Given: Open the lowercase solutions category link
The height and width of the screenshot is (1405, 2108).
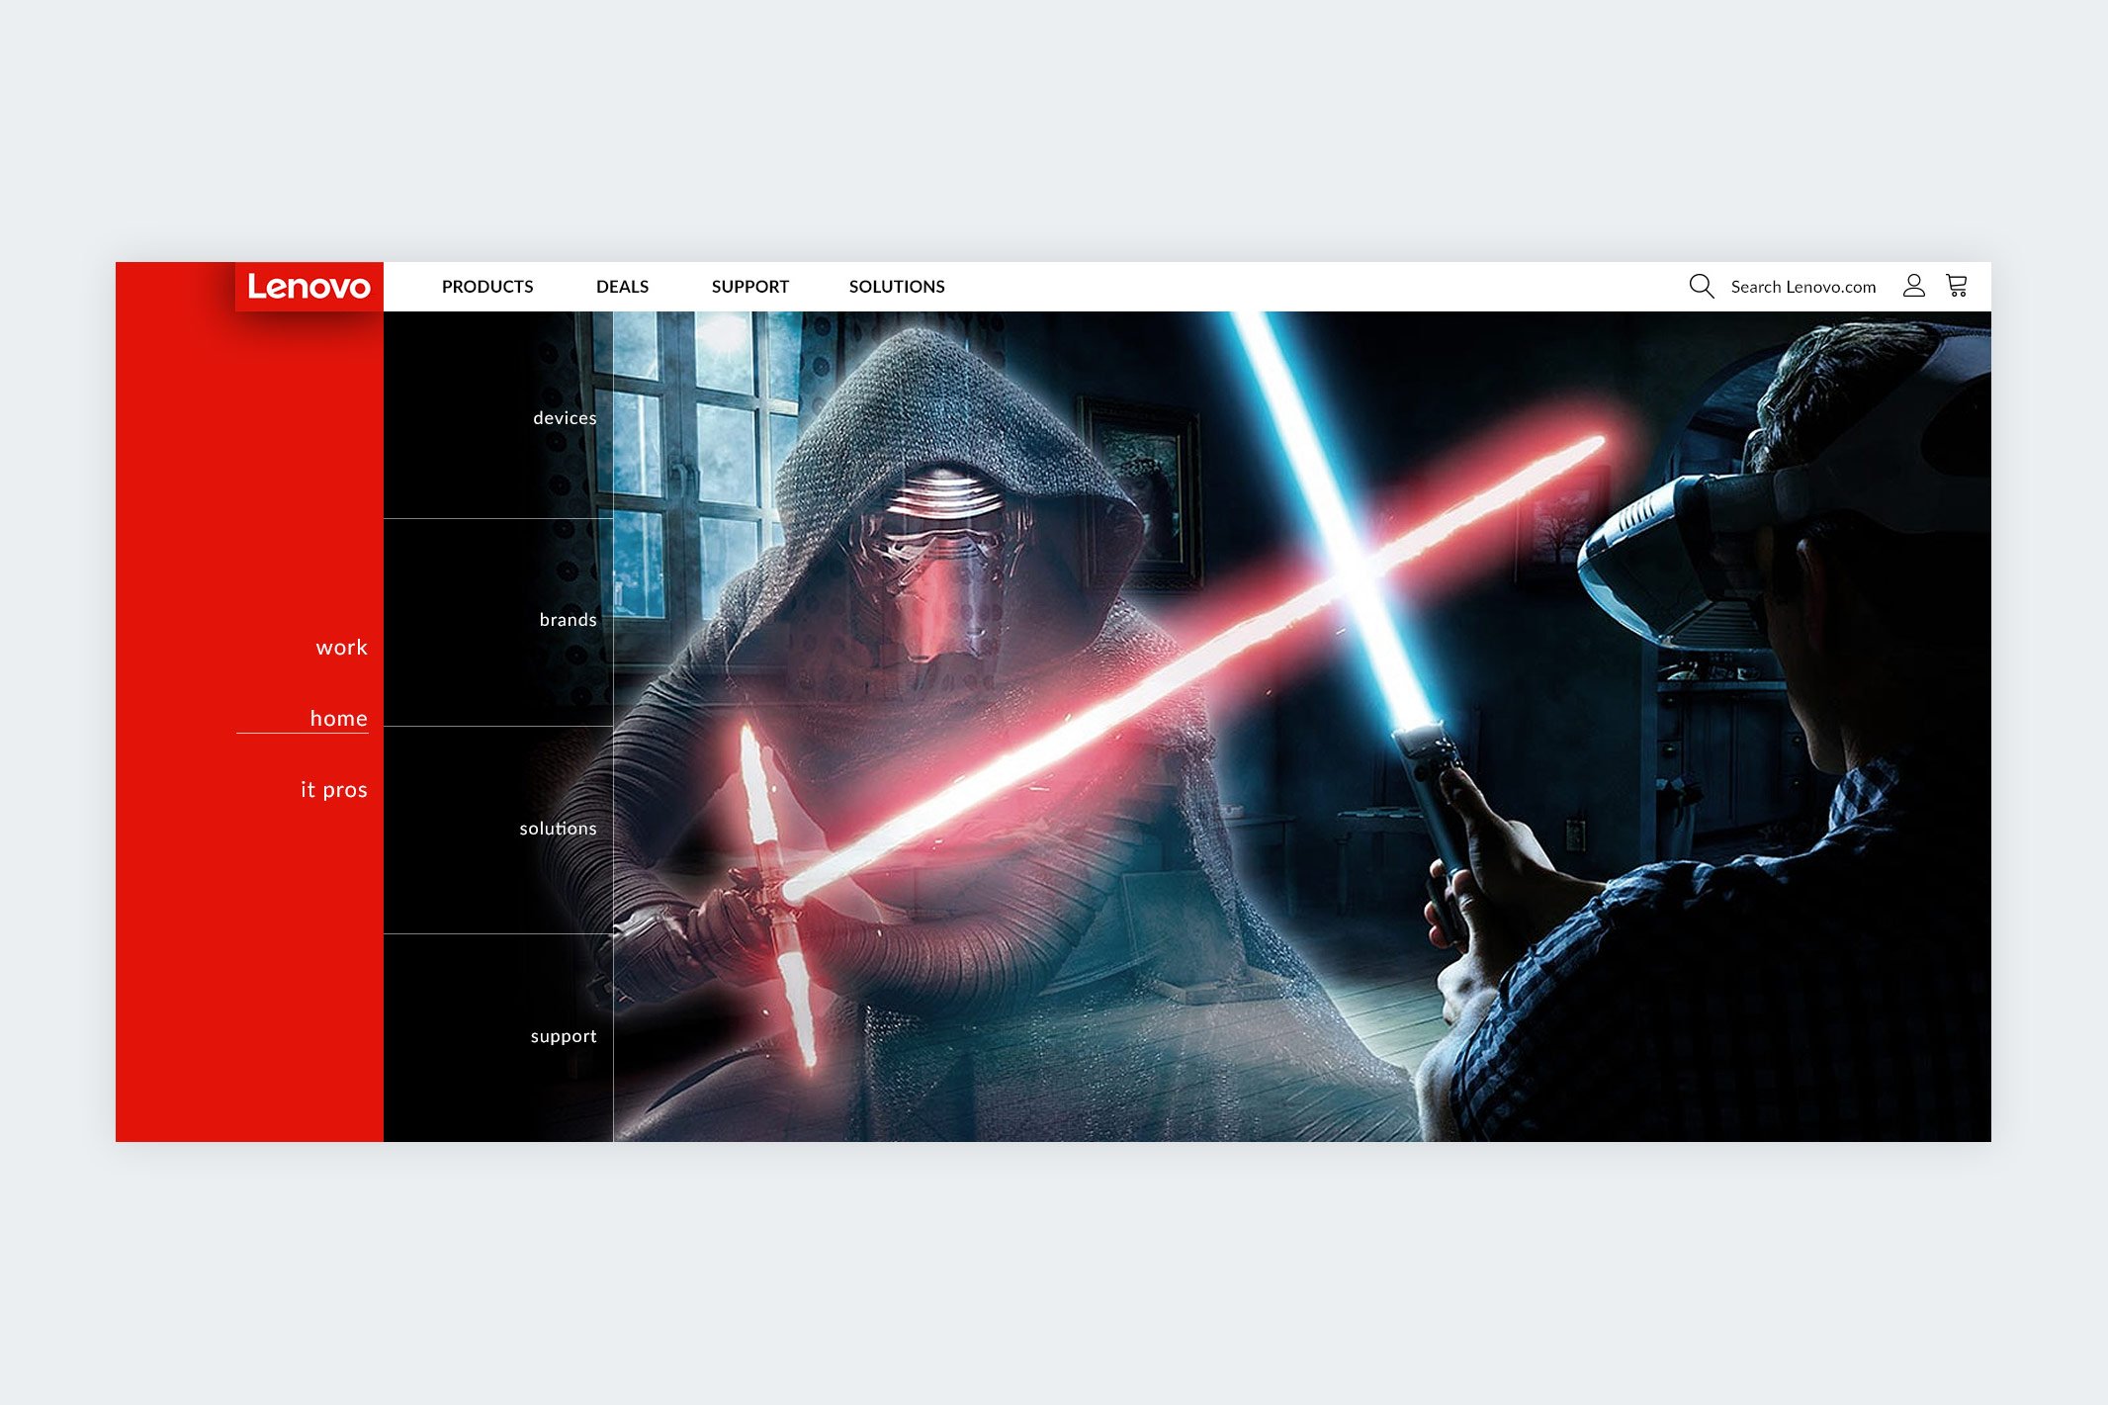Looking at the screenshot, I should click(x=559, y=829).
